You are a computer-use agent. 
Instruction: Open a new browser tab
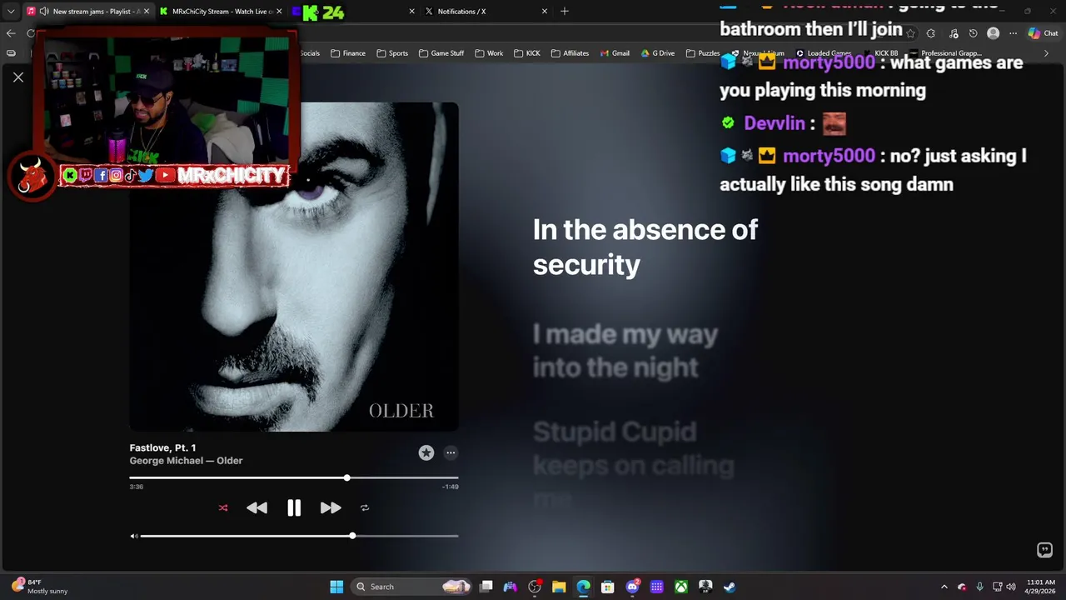pyautogui.click(x=565, y=12)
